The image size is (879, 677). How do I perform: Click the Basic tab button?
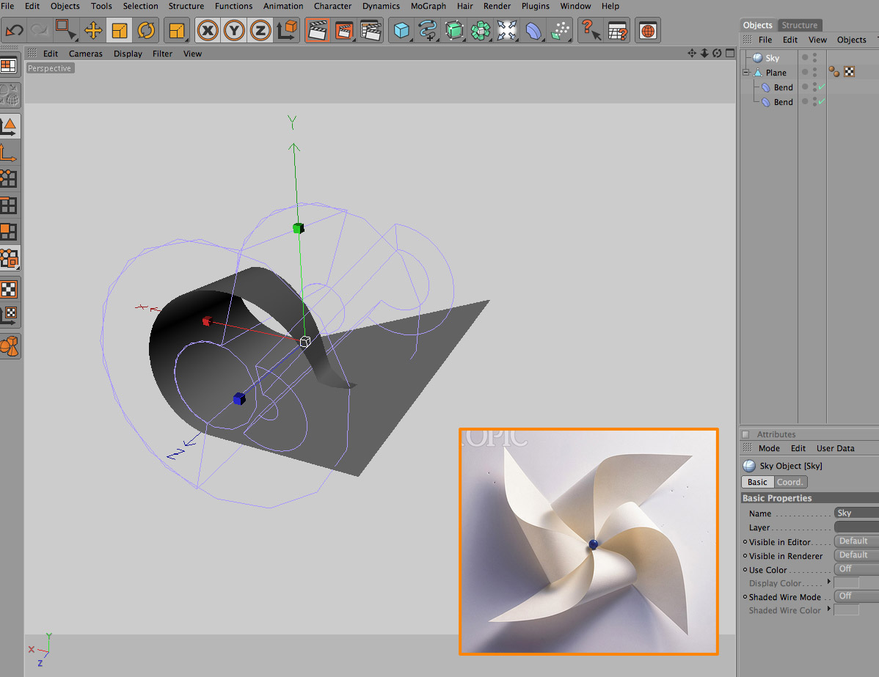coord(757,482)
